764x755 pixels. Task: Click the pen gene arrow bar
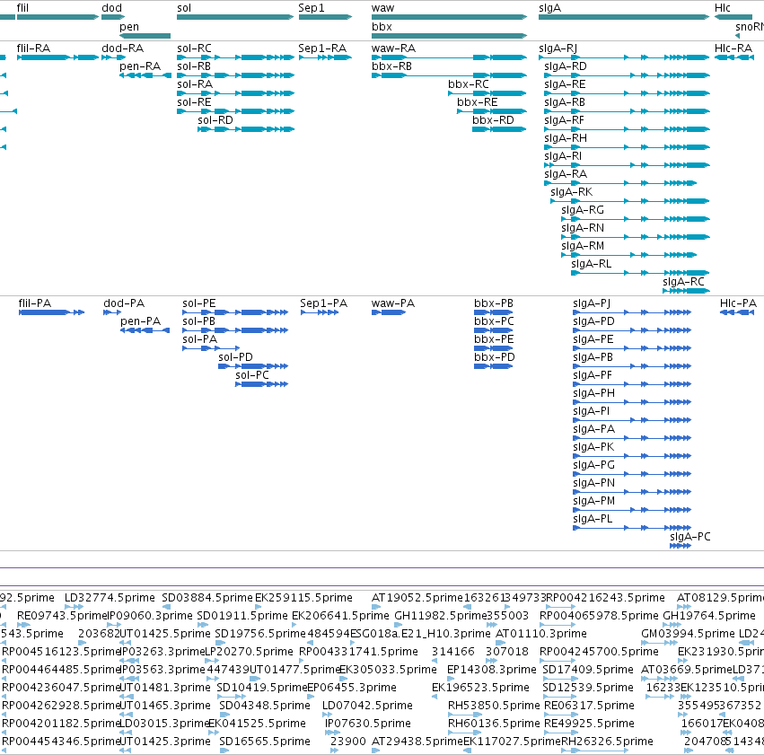point(145,36)
